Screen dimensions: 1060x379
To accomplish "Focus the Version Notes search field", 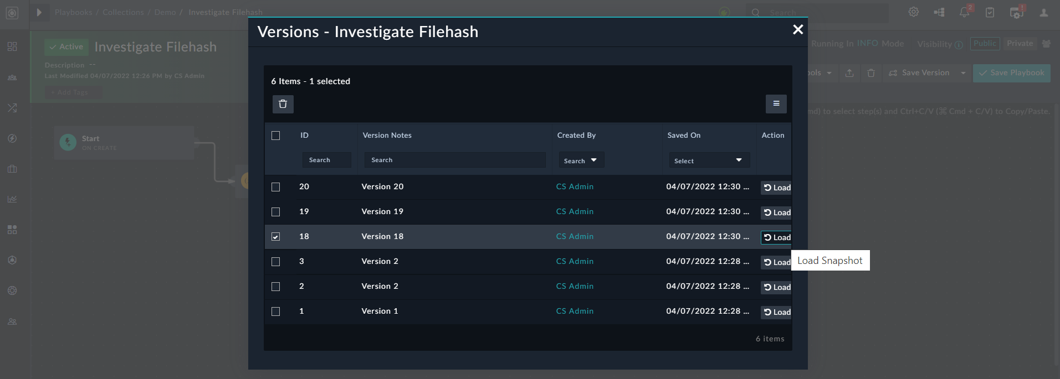I will click(454, 160).
